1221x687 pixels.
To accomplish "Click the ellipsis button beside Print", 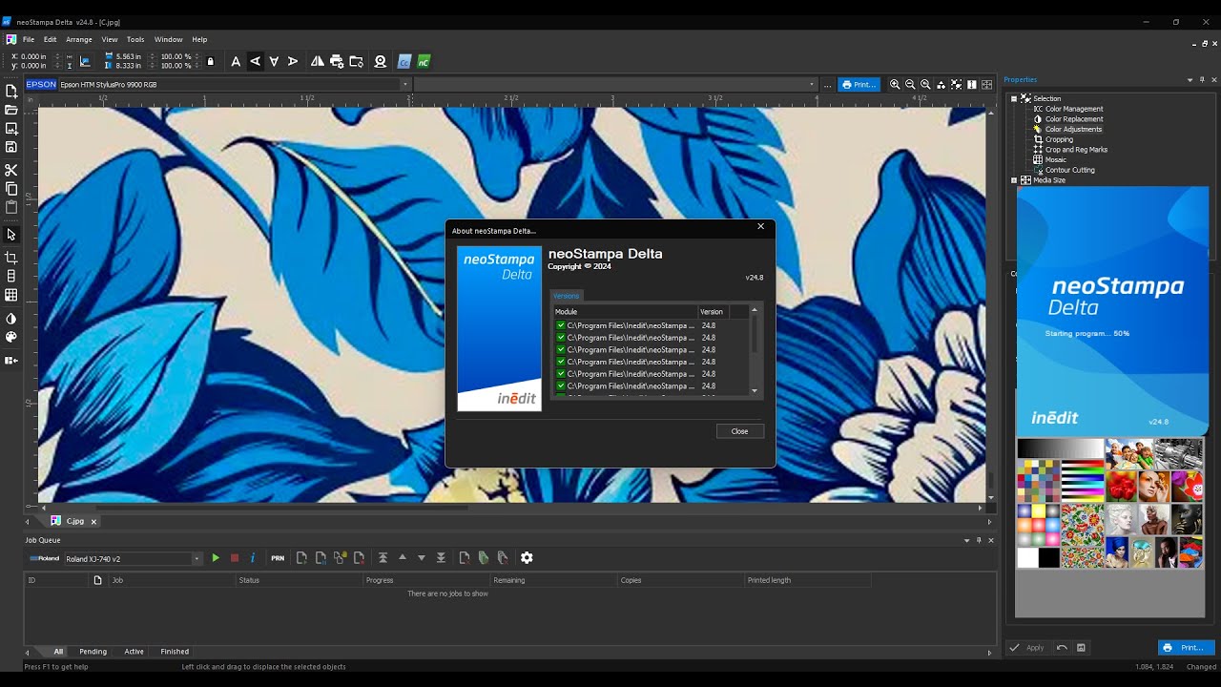I will [827, 85].
